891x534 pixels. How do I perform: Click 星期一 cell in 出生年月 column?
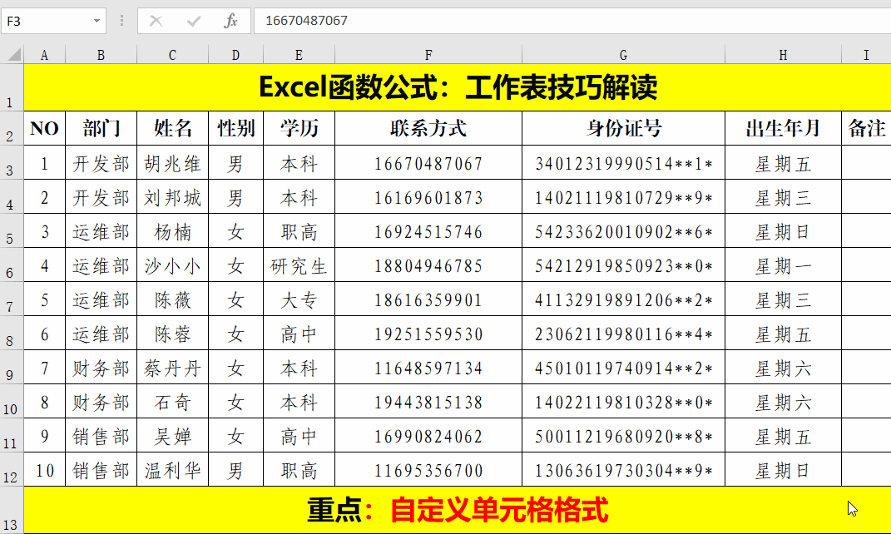[x=783, y=266]
